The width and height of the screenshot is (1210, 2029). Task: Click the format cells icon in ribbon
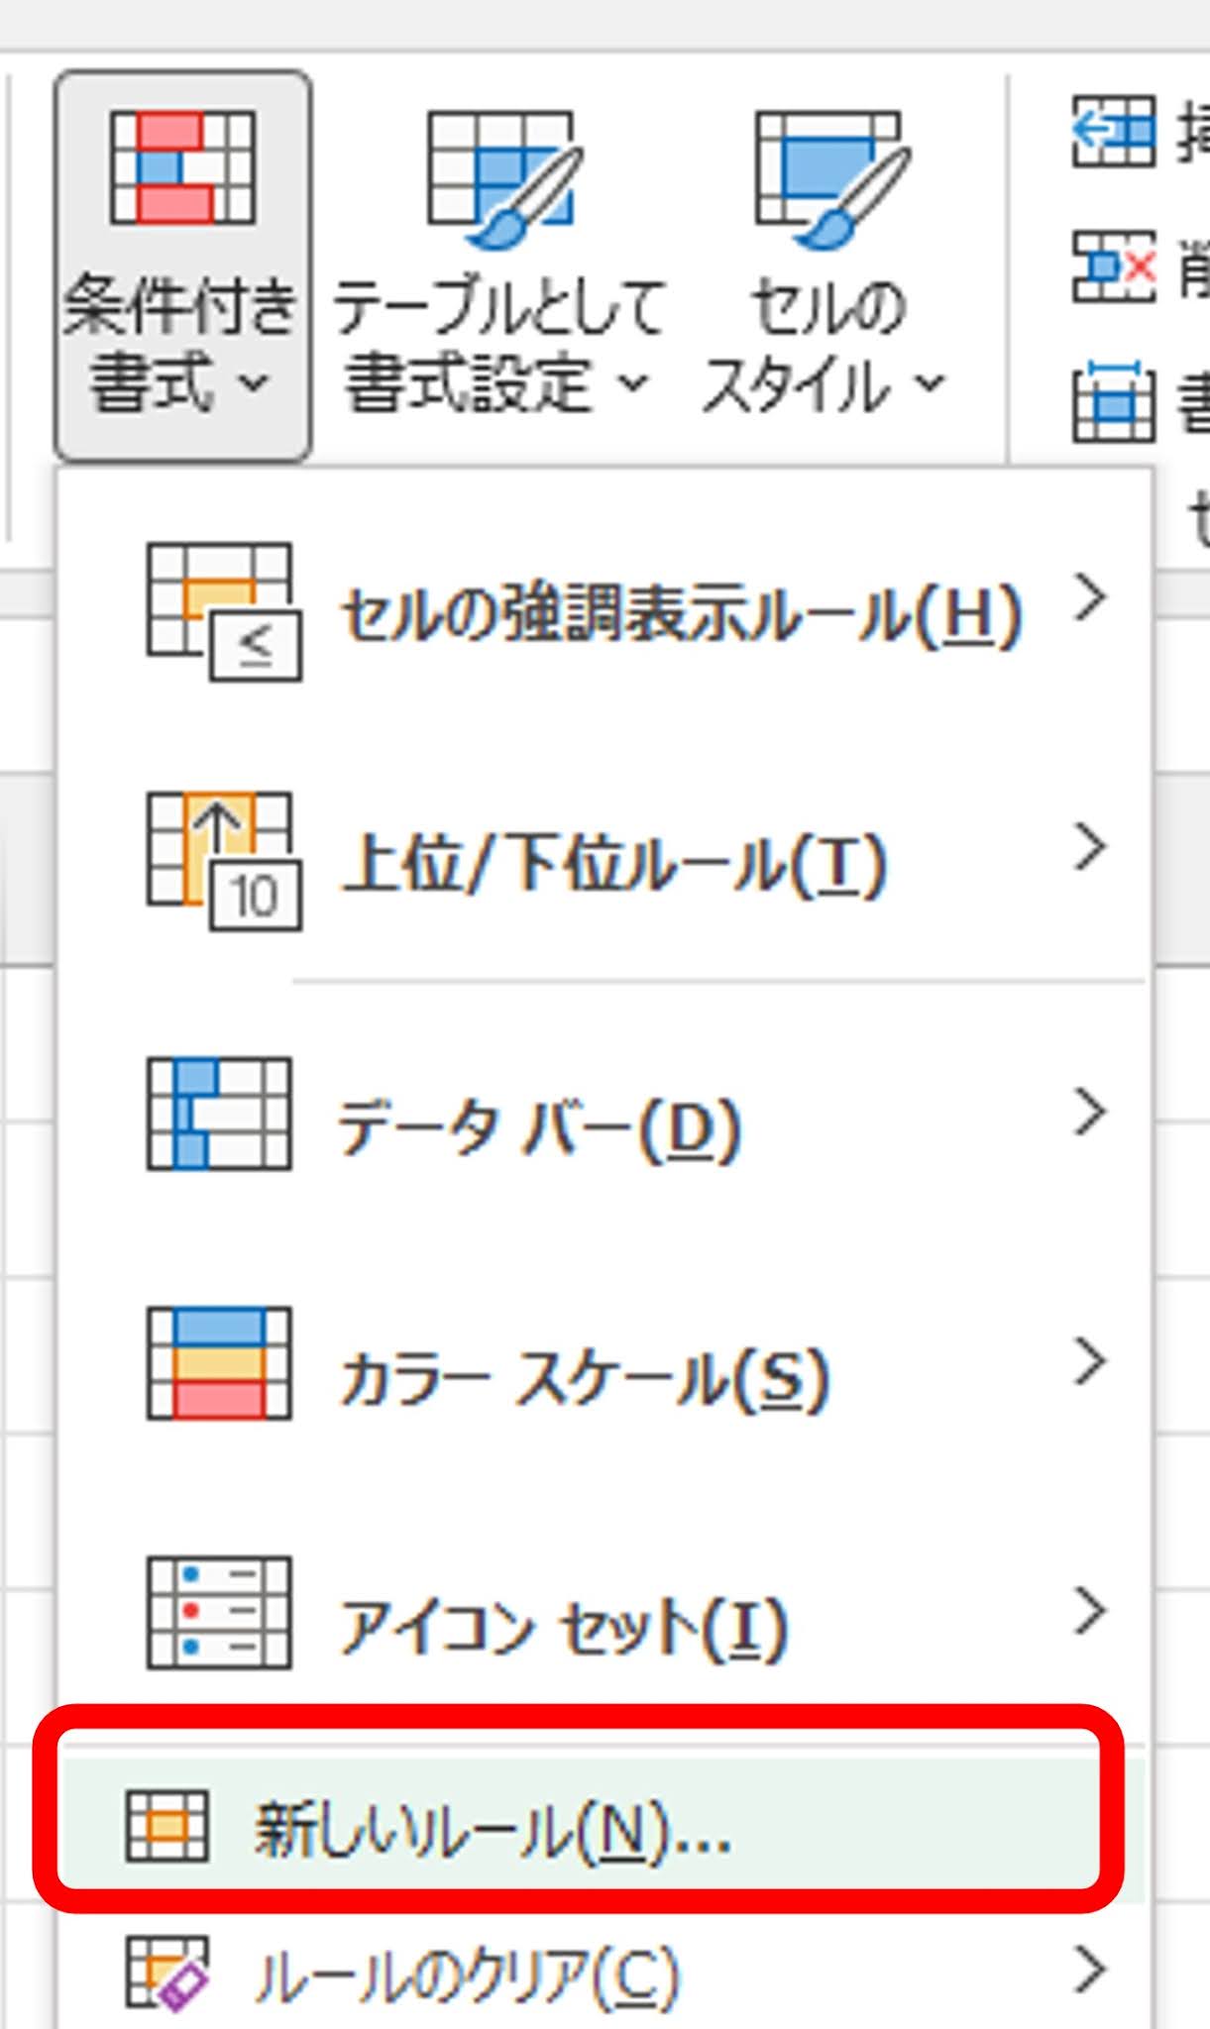point(1114,400)
